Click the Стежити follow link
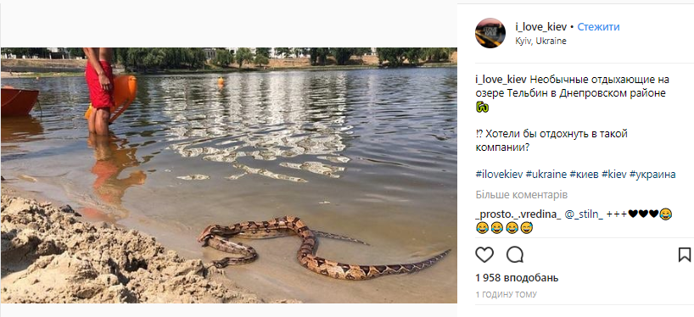Viewport: 694px width, 317px height. [598, 26]
